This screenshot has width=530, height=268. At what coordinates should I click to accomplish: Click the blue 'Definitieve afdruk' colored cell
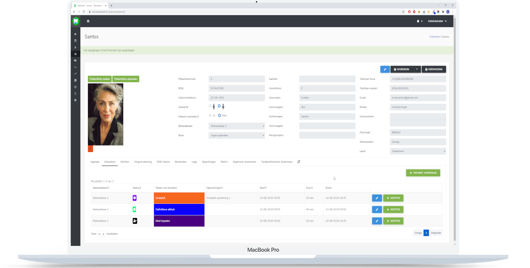[179, 209]
